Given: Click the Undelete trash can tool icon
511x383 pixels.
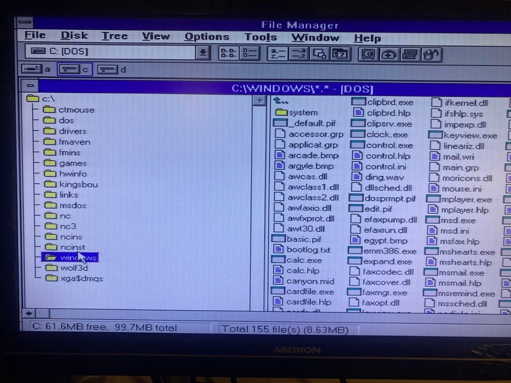Looking at the screenshot, I should (x=432, y=55).
